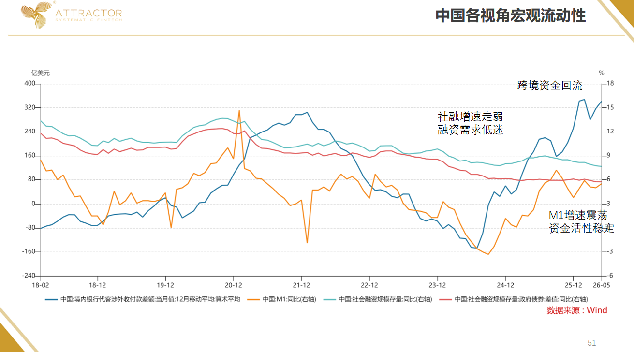Click the 亿美元 left axis unit label
Screen dimensions: 634x352
[x=41, y=73]
